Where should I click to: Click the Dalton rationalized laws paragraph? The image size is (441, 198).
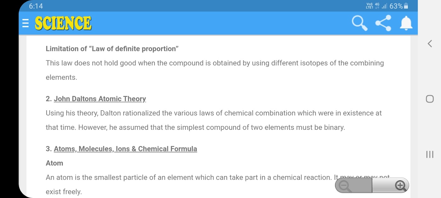pos(214,120)
